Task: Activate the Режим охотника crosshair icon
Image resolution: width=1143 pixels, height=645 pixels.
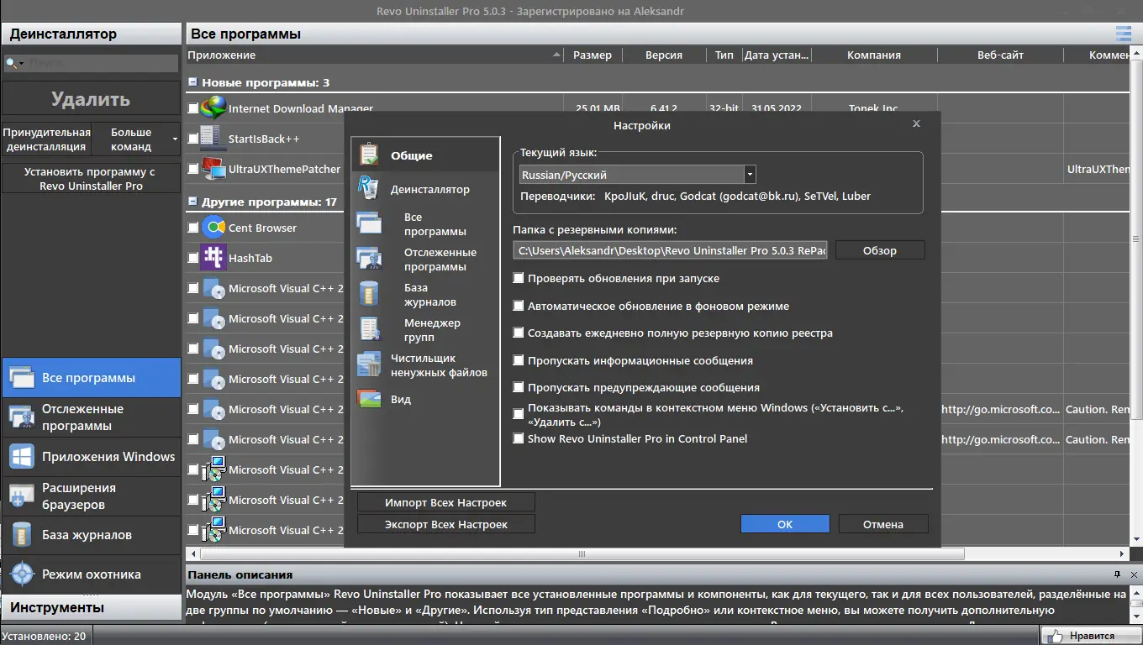Action: (x=21, y=574)
